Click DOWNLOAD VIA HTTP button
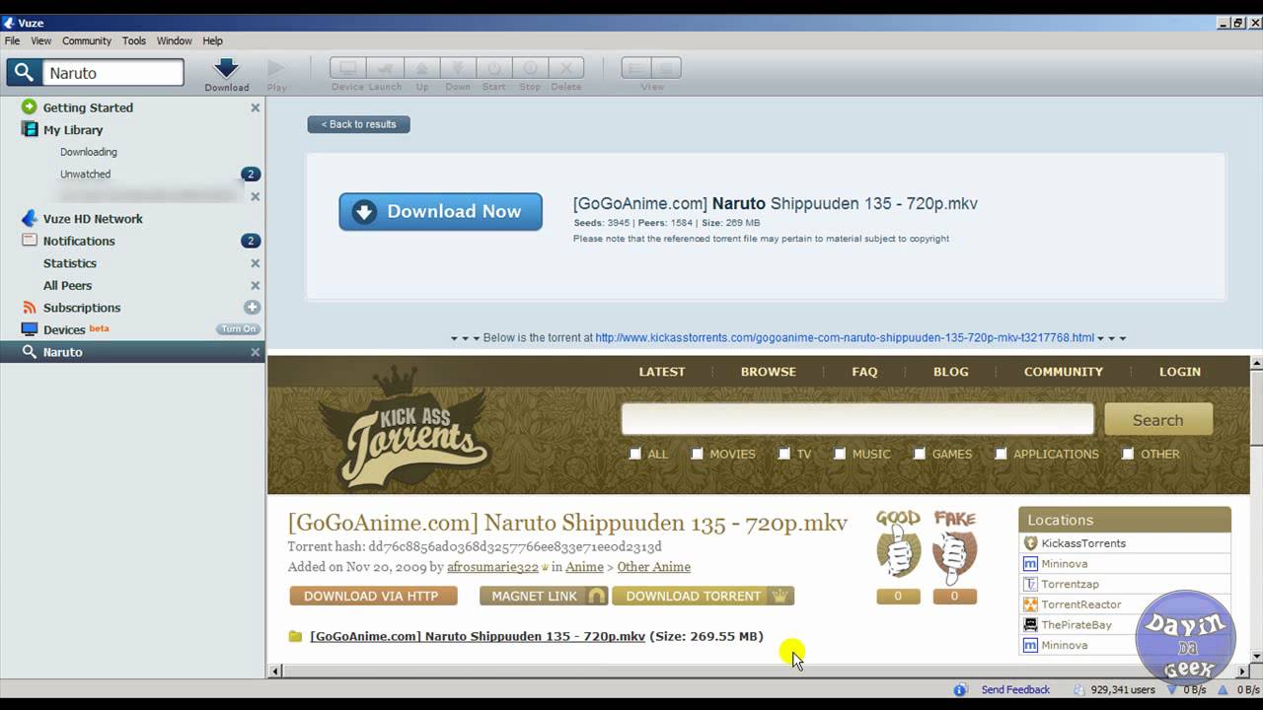This screenshot has height=710, width=1263. click(x=373, y=596)
